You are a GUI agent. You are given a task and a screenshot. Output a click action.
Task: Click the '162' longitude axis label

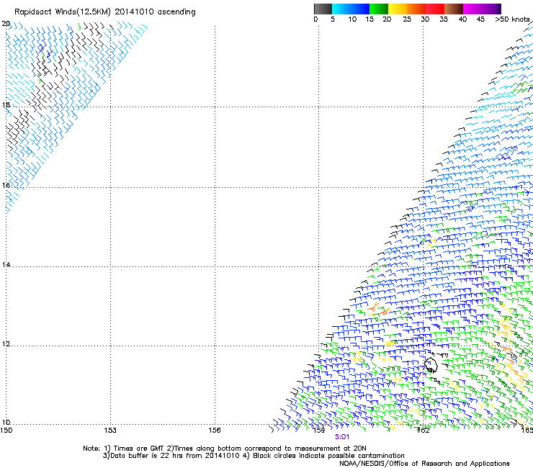pyautogui.click(x=423, y=431)
